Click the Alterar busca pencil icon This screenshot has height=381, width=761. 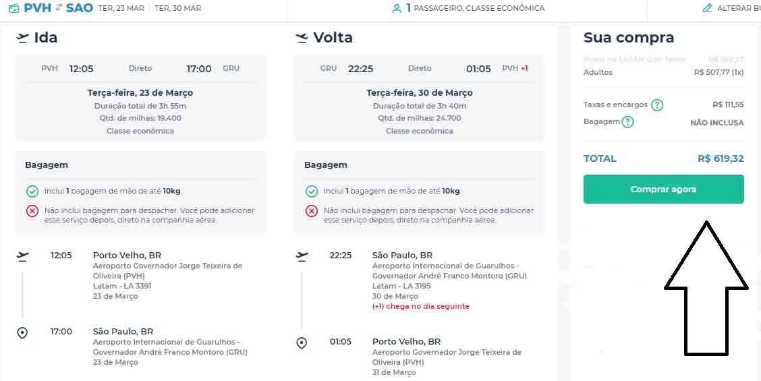pyautogui.click(x=707, y=8)
